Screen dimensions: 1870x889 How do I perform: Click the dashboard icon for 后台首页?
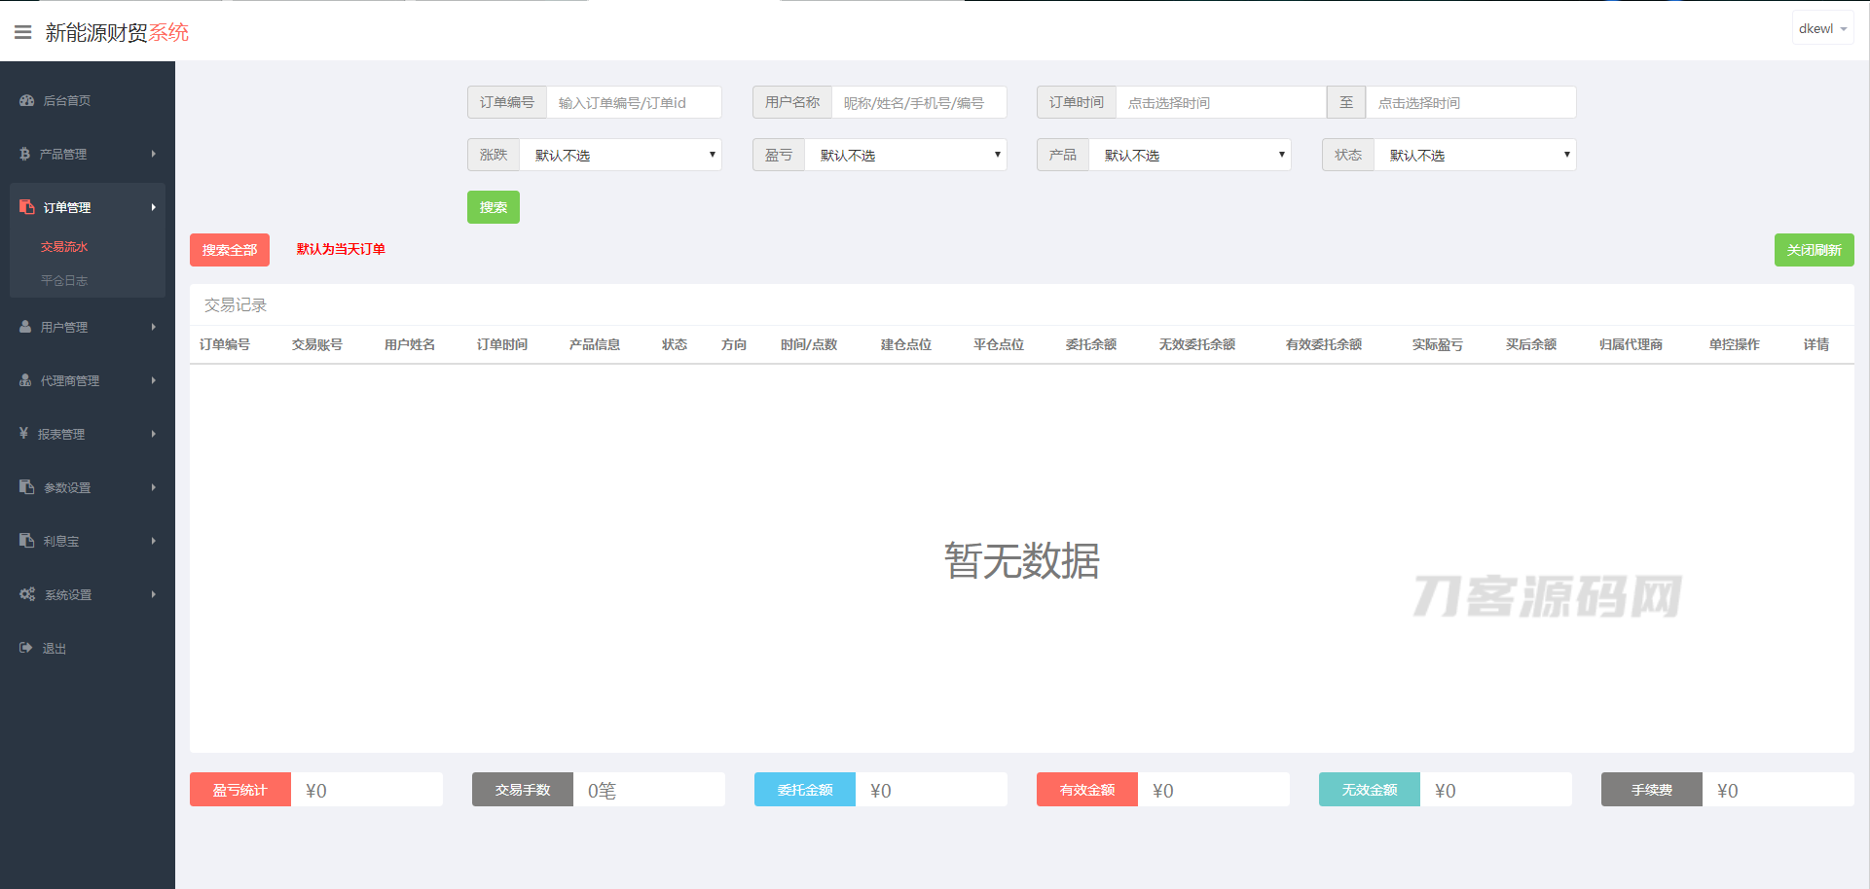point(26,100)
